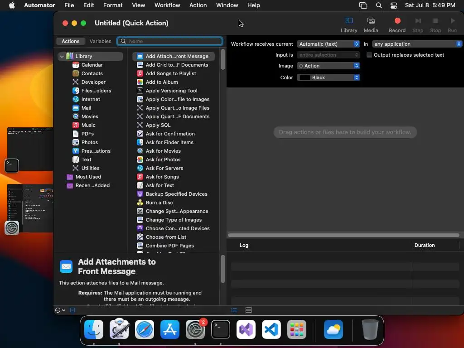Select the PDFs library category
The image size is (464, 348).
pos(87,134)
